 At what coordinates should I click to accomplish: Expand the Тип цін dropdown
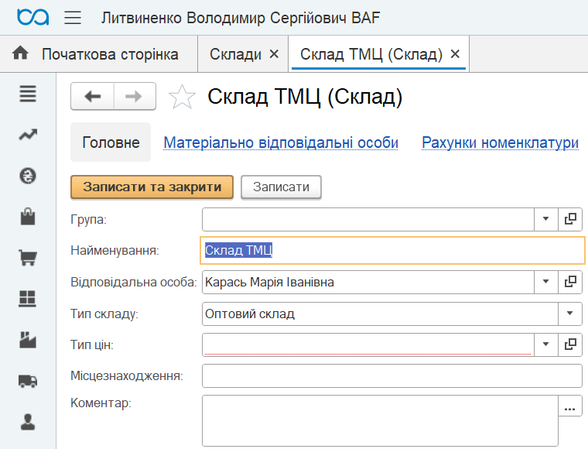[x=546, y=344]
